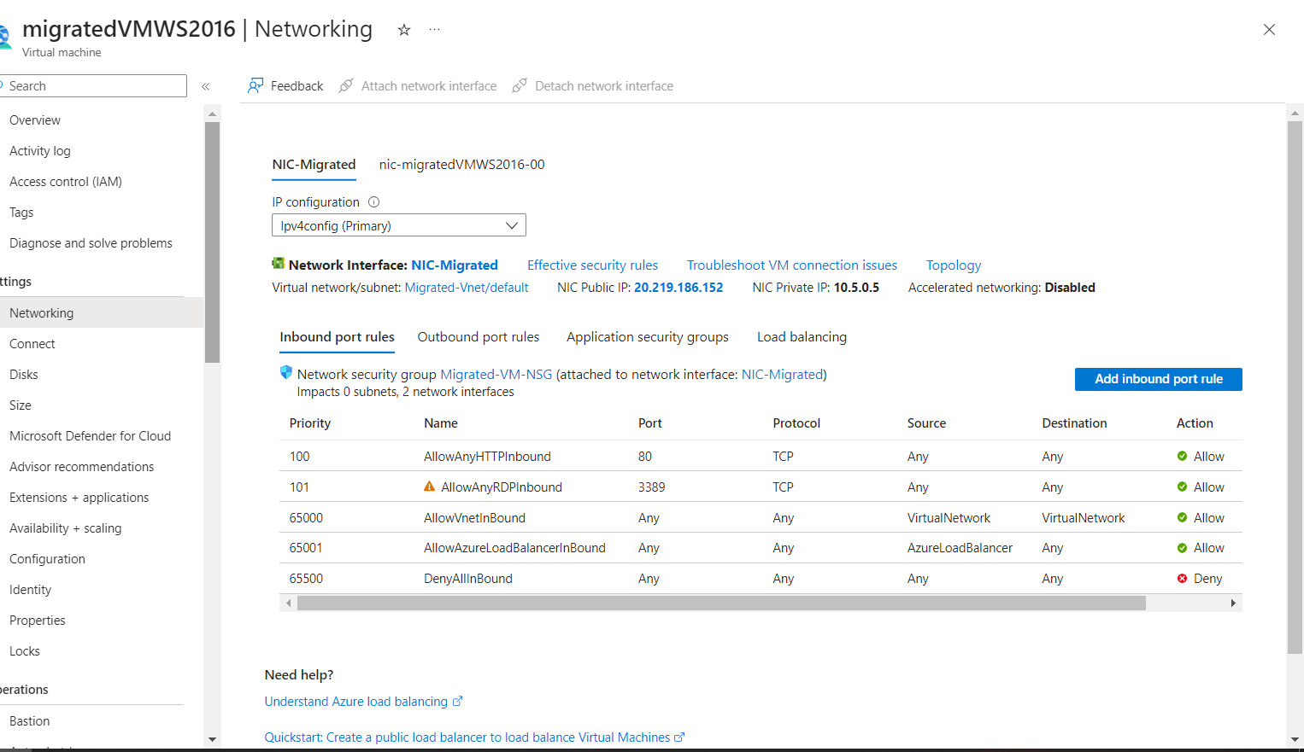Click external link icon after Understand Azure load balancing
Image resolution: width=1304 pixels, height=752 pixels.
(x=457, y=701)
